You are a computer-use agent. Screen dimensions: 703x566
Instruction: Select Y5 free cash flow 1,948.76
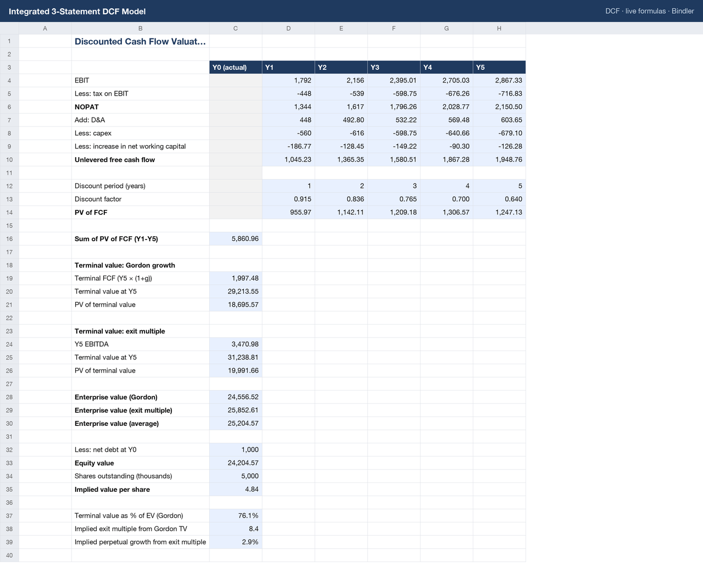tap(499, 160)
